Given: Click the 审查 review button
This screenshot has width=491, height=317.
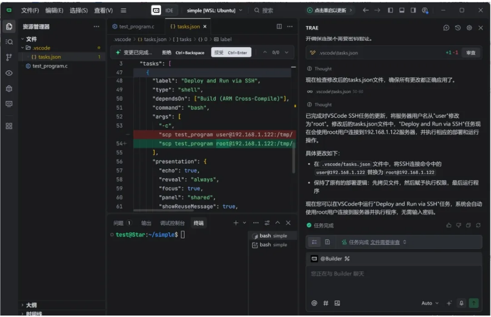Looking at the screenshot, I should point(471,53).
